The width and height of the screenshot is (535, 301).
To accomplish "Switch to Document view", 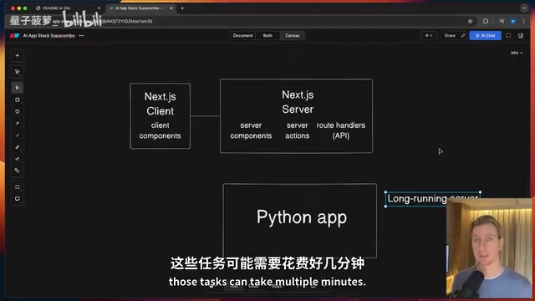I will (242, 35).
